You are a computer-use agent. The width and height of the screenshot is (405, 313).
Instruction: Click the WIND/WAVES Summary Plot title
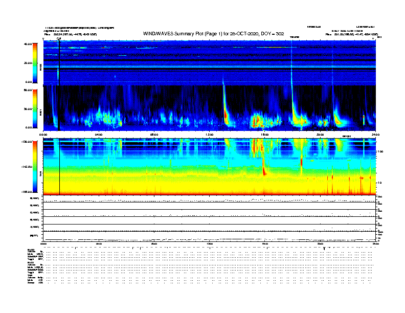point(213,34)
